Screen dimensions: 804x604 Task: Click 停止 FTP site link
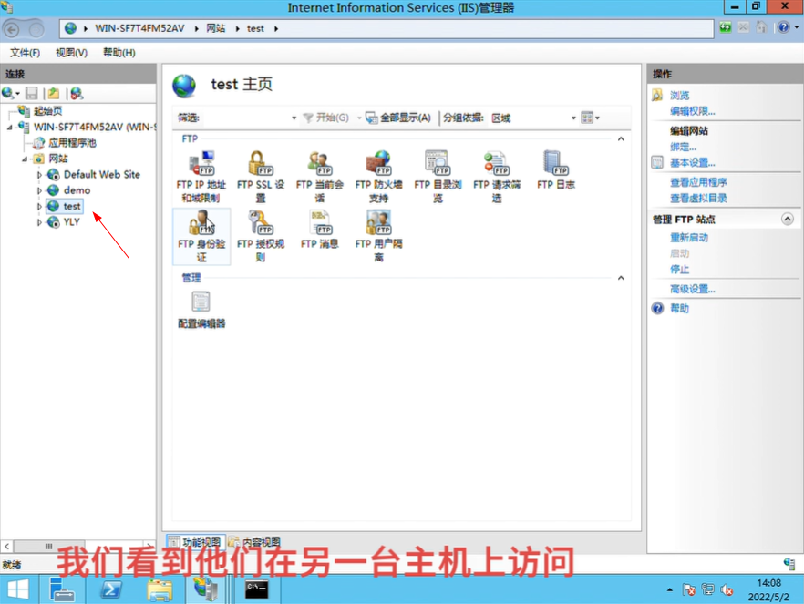679,270
